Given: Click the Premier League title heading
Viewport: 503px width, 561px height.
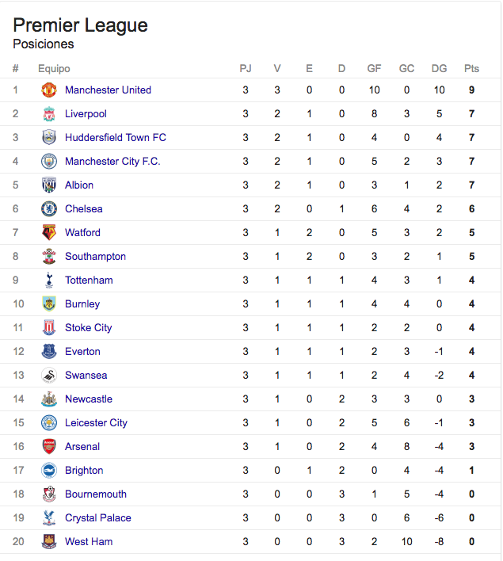Looking at the screenshot, I should 81,25.
